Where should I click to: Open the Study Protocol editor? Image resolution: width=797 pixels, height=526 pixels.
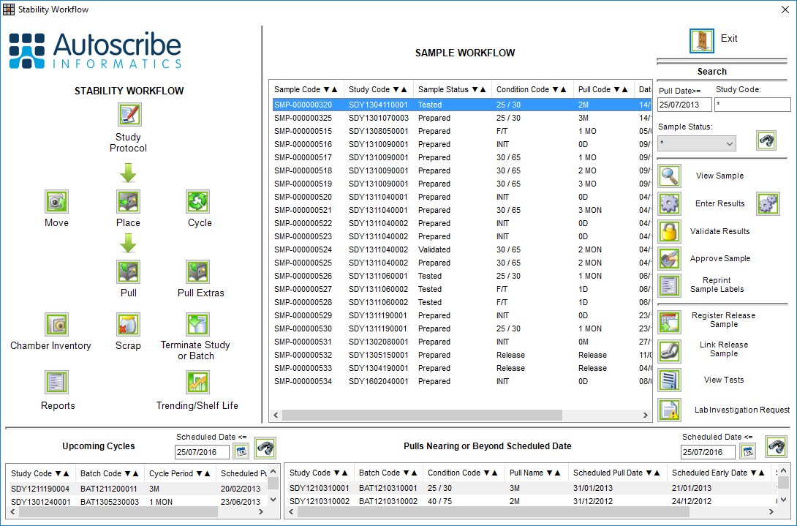coord(128,114)
